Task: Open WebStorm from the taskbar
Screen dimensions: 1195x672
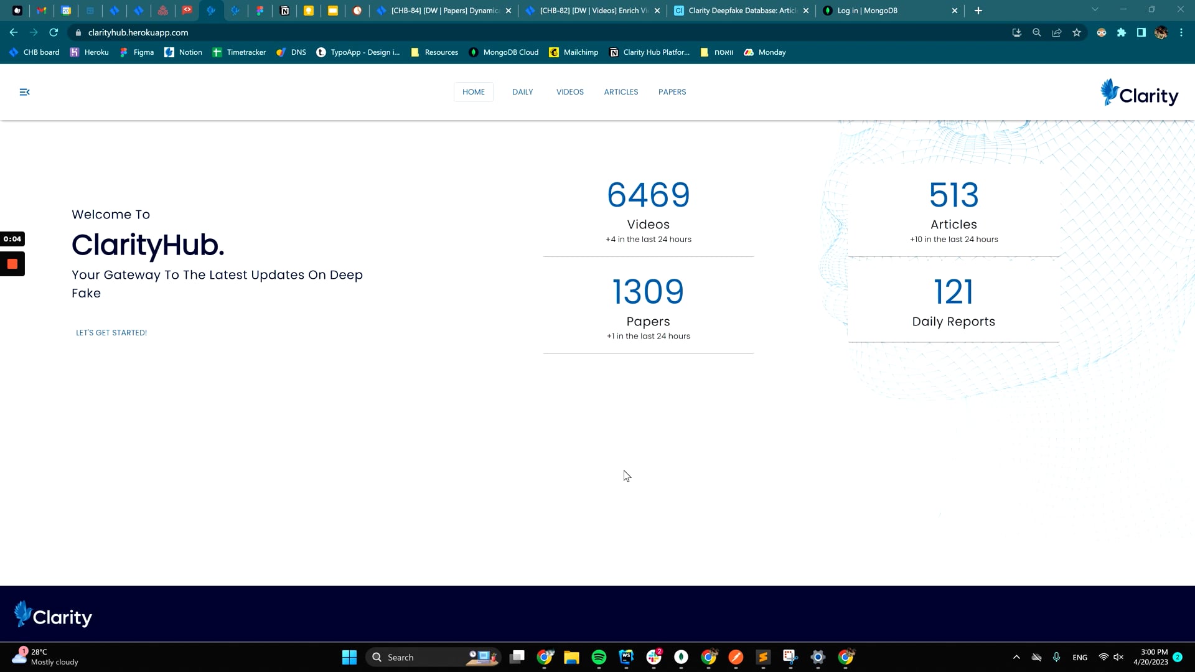Action: click(x=626, y=656)
